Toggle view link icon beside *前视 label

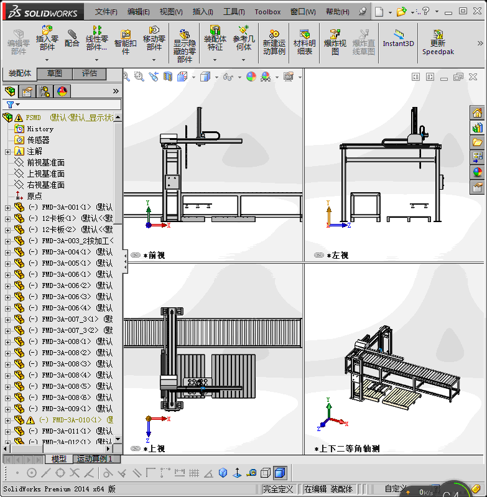click(136, 255)
